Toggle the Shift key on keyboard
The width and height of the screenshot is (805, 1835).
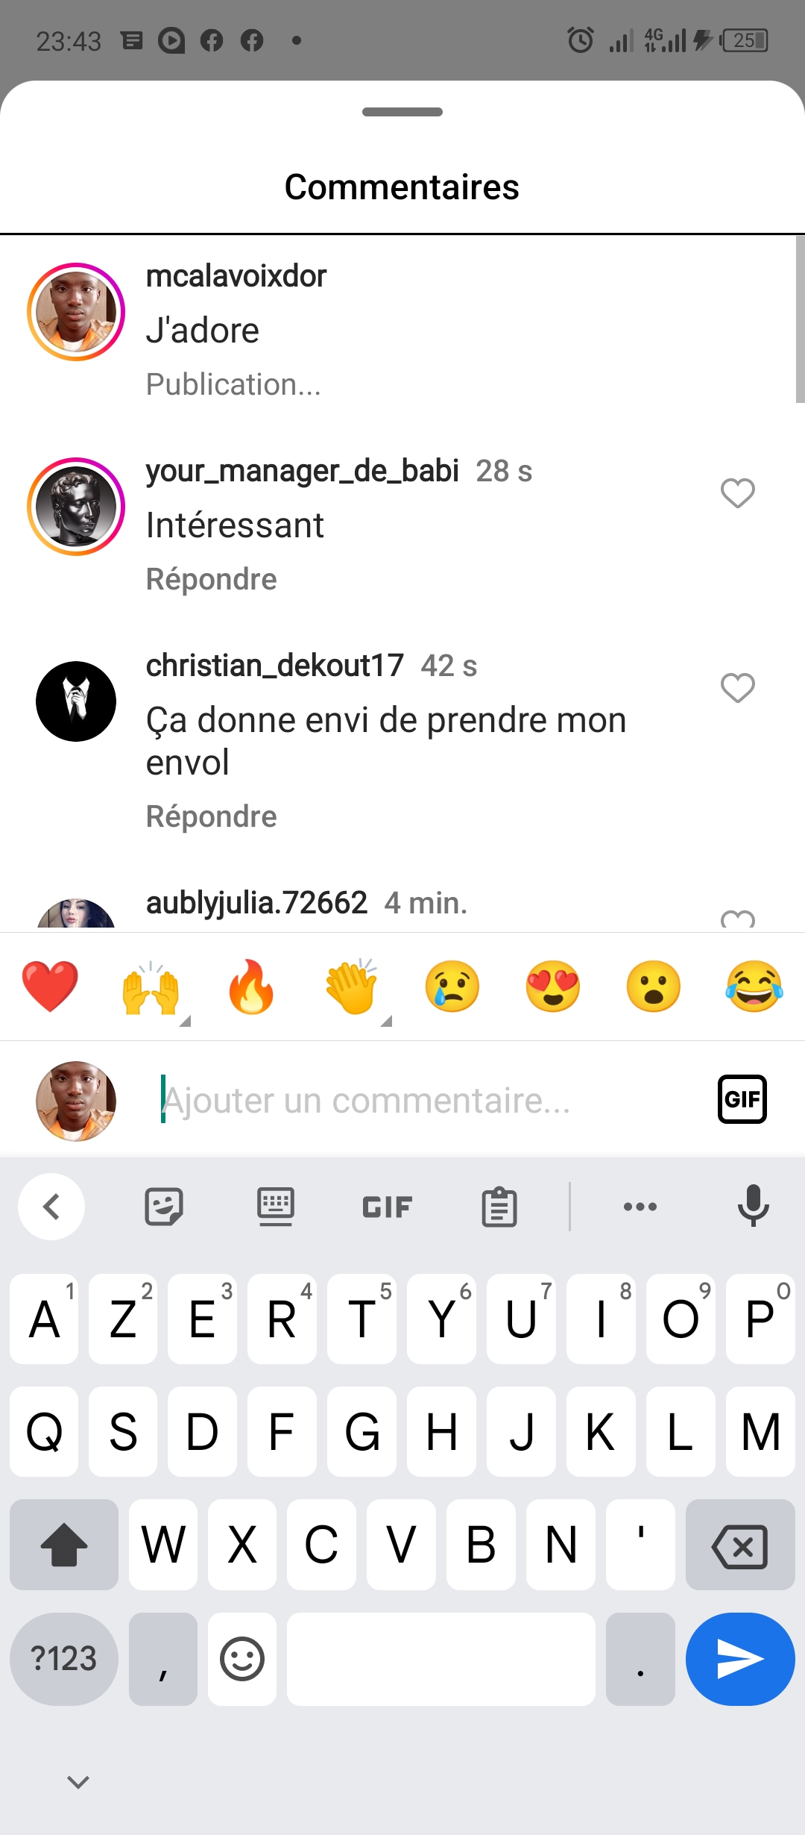[64, 1544]
